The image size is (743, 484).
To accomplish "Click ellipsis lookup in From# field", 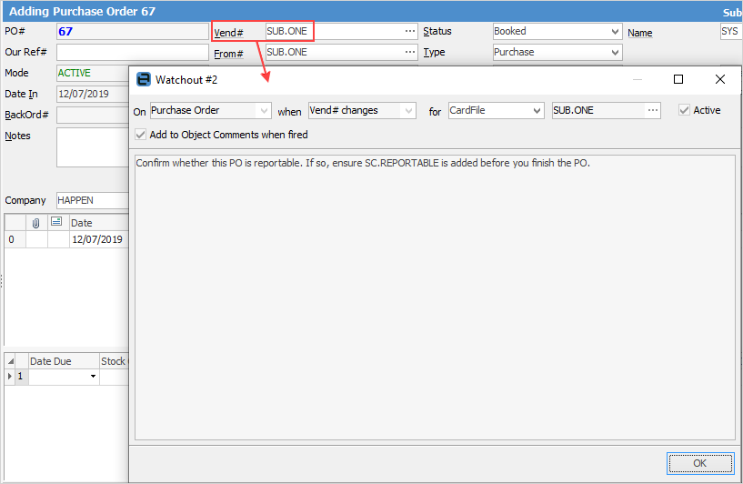I will [x=410, y=52].
